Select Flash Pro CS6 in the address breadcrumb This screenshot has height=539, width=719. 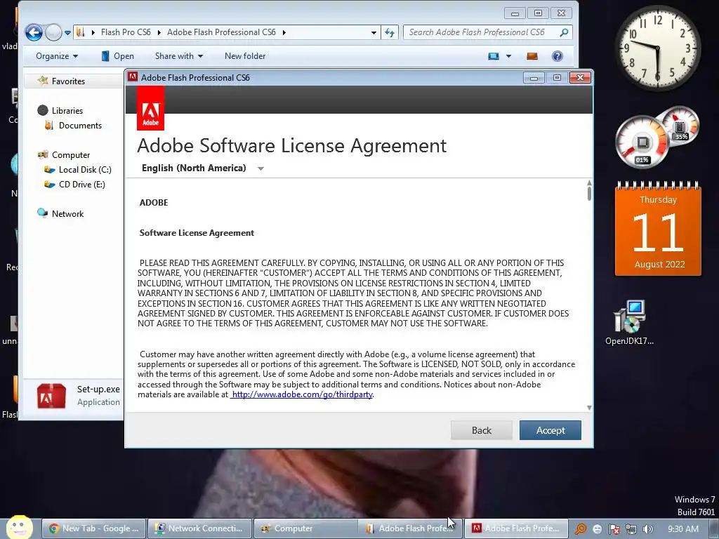[x=126, y=32]
